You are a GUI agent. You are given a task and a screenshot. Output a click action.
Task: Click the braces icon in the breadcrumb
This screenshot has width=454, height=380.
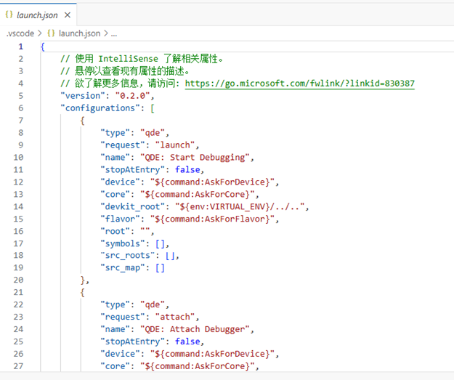click(x=52, y=33)
